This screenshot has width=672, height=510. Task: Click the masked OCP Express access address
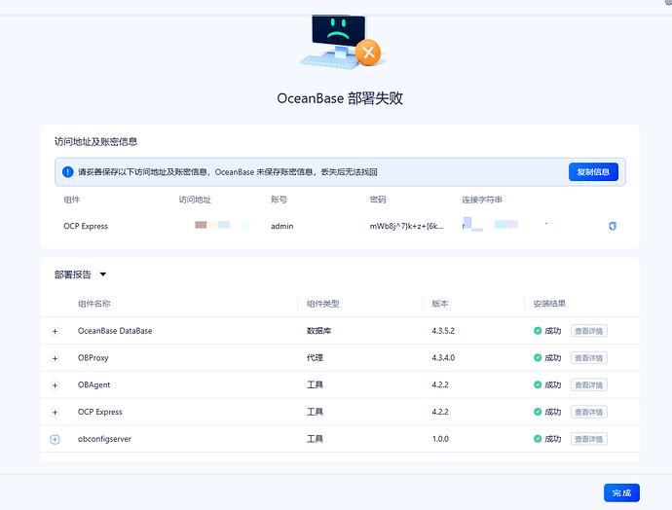223,225
